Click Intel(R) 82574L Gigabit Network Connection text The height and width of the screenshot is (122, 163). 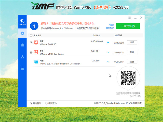pos(60,64)
